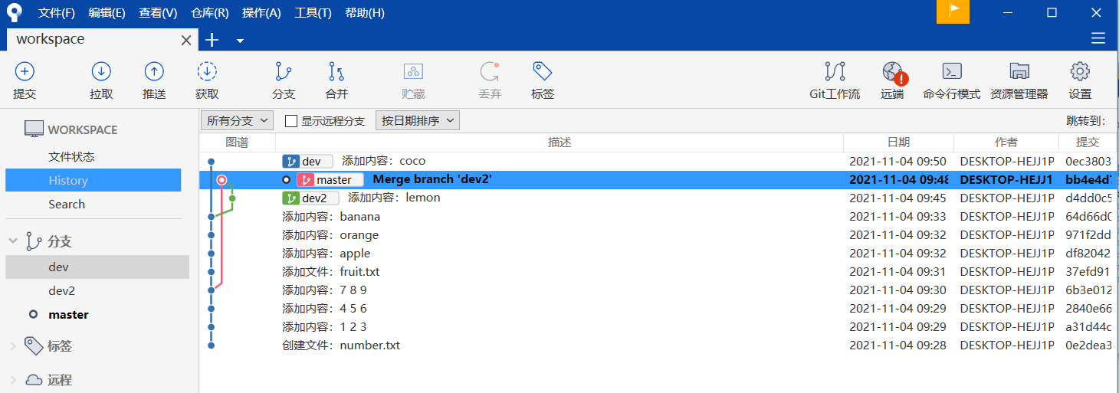Open the 查看(V) menu
The width and height of the screenshot is (1119, 393).
(158, 13)
